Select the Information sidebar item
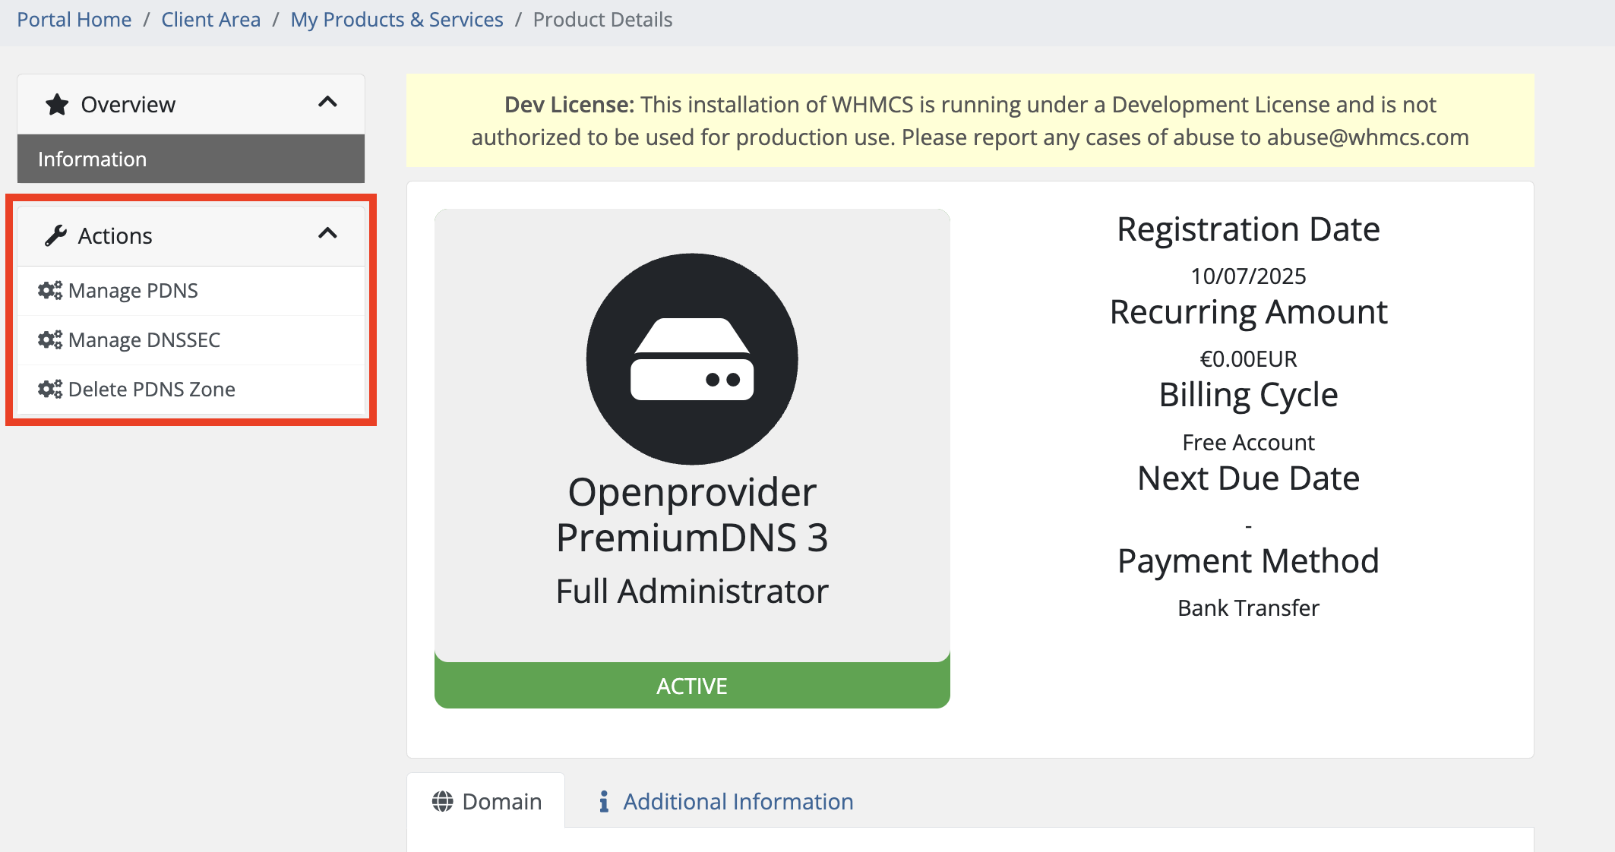1615x852 pixels. pyautogui.click(x=191, y=159)
